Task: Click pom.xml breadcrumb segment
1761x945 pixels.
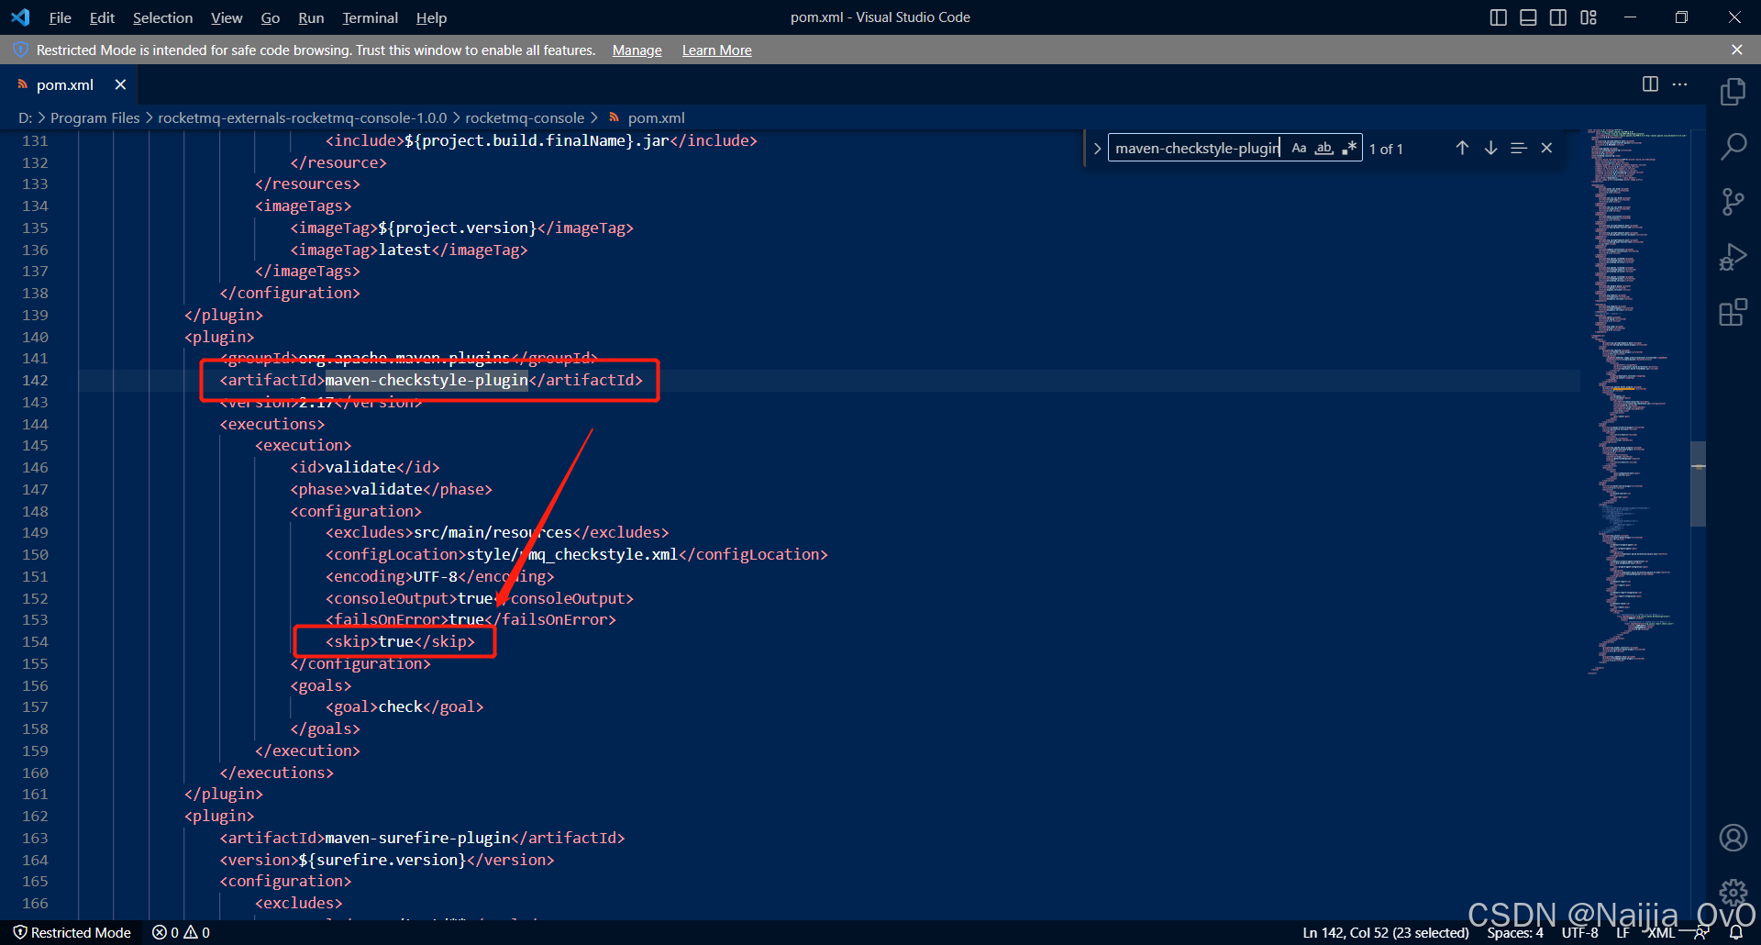Action: [656, 117]
